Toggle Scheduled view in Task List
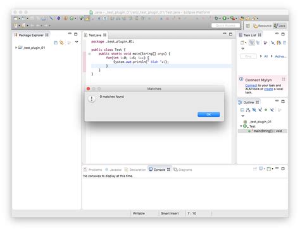The image size is (300, 231). (x=258, y=43)
